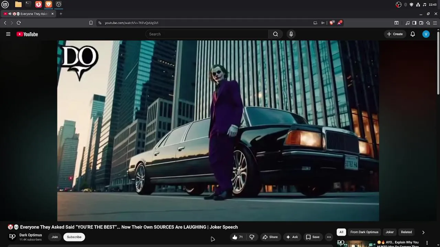The height and width of the screenshot is (247, 440).
Task: Open the Linux Mint start menu
Action: point(5,4)
